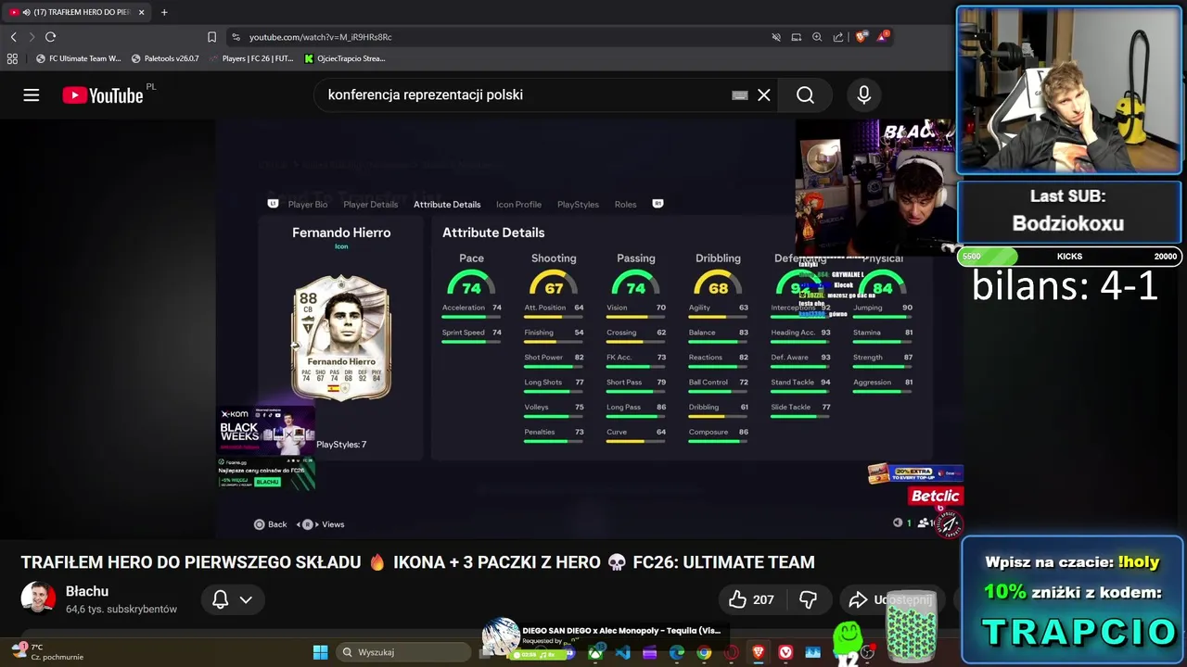Open the Brave Rewards triangle icon
Image resolution: width=1187 pixels, height=667 pixels.
(883, 37)
